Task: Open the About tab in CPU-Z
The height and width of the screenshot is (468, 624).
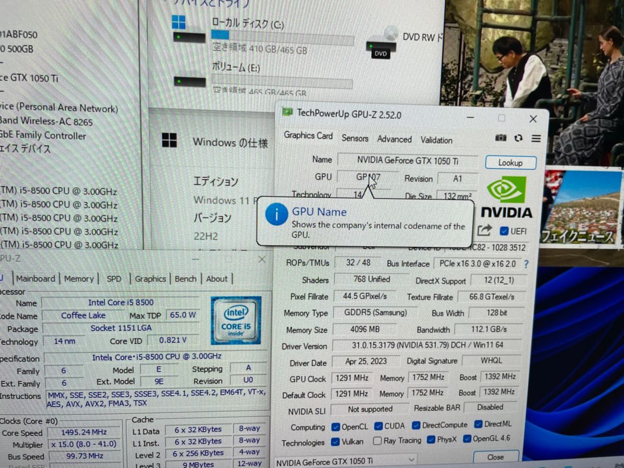Action: (x=217, y=279)
